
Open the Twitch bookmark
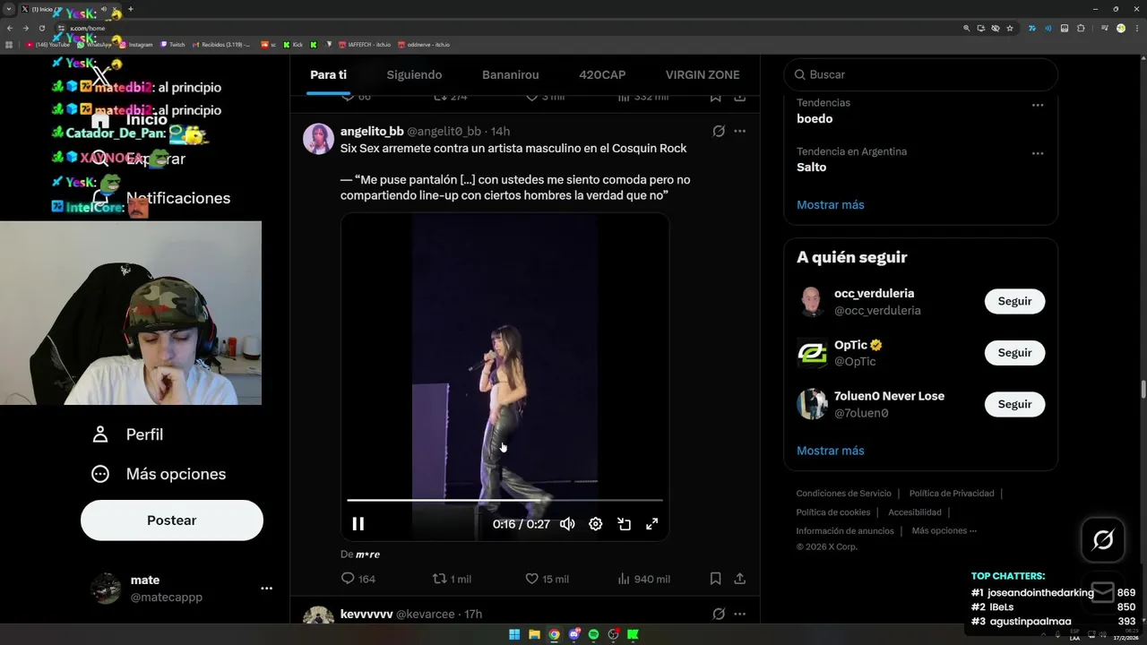tap(173, 44)
